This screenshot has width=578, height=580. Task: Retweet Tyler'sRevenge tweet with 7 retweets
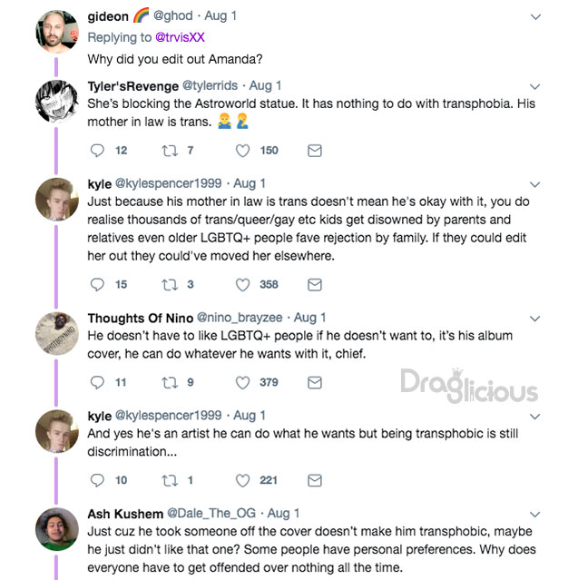tap(170, 151)
